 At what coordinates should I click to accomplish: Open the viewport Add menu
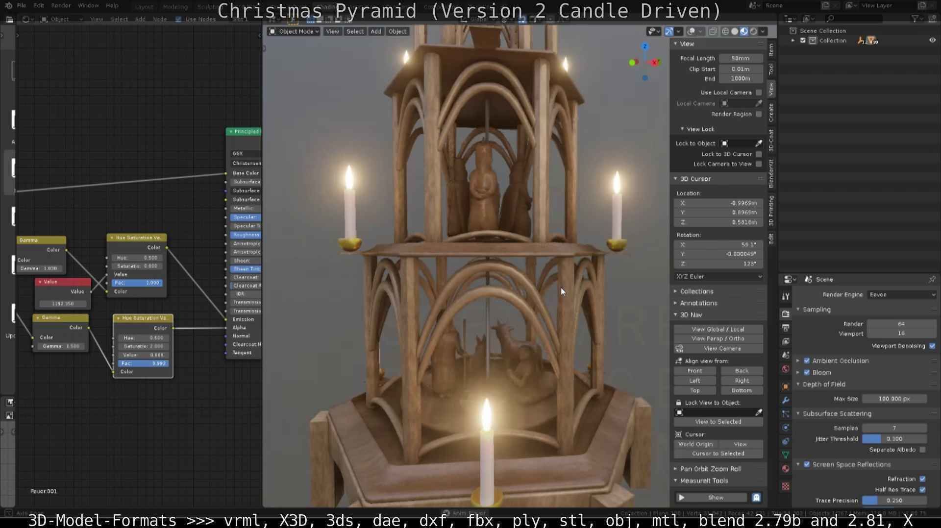click(x=376, y=31)
